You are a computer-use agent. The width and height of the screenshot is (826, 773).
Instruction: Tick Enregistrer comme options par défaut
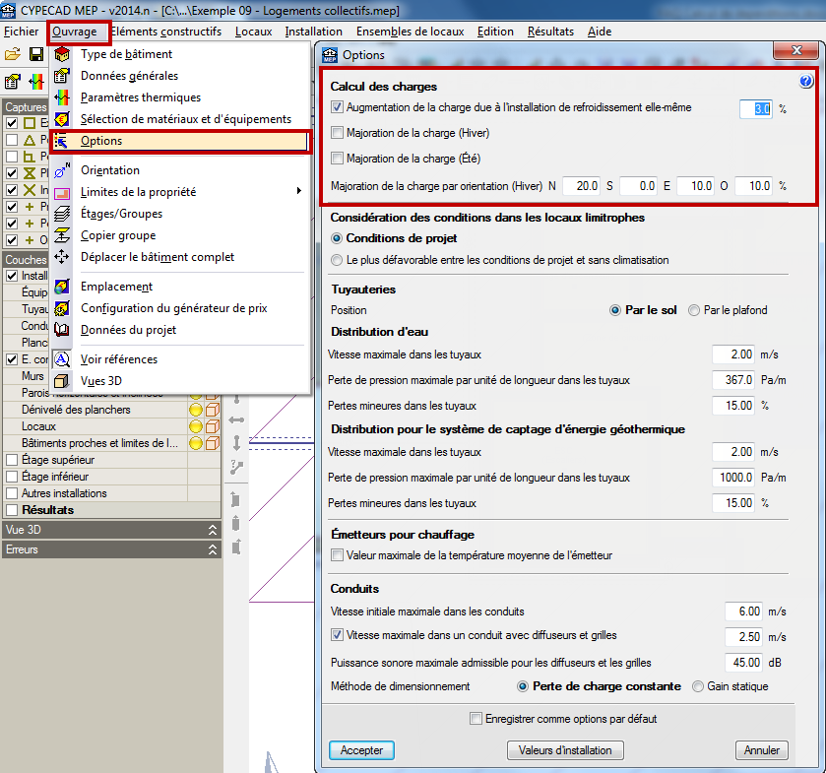[x=477, y=719]
